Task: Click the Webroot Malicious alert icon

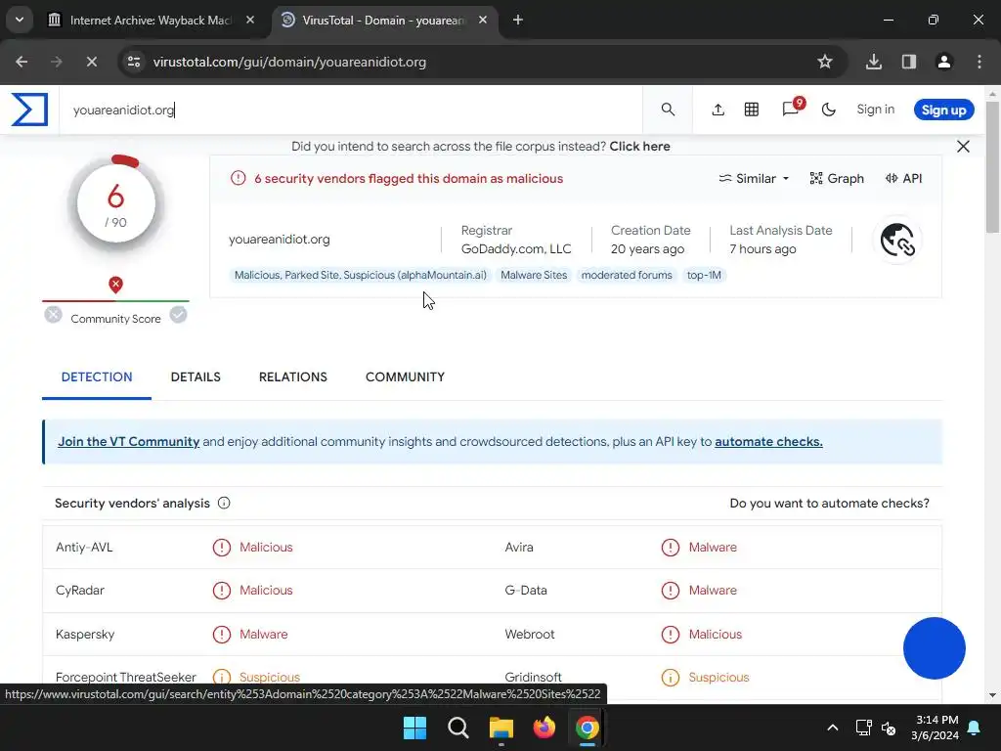Action: coord(671,634)
